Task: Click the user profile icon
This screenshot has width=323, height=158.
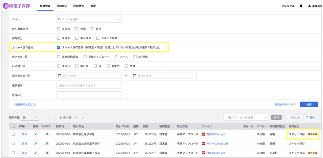Action: pyautogui.click(x=309, y=6)
